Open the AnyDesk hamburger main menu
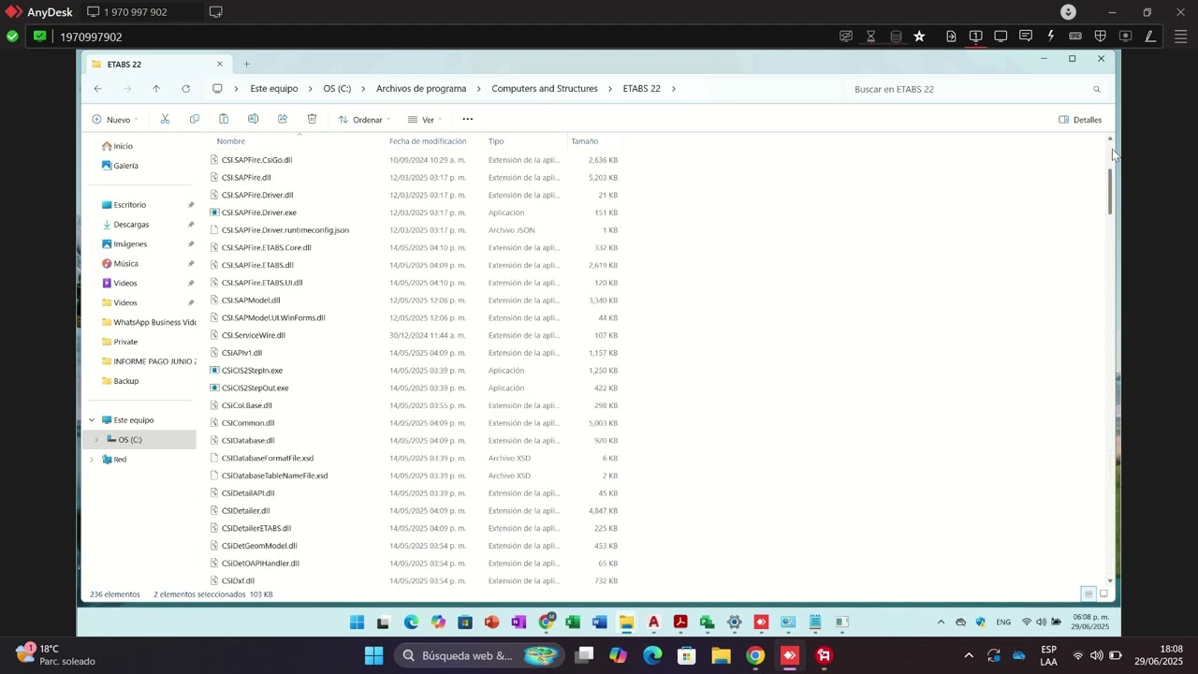Screen dimensions: 1198x674 pyautogui.click(x=1180, y=37)
